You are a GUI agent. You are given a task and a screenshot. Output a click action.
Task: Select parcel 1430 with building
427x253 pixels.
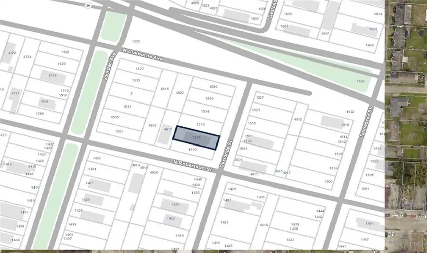click(175, 204)
